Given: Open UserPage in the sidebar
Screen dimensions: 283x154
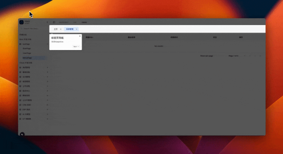Looking at the screenshot, I should click(27, 53).
